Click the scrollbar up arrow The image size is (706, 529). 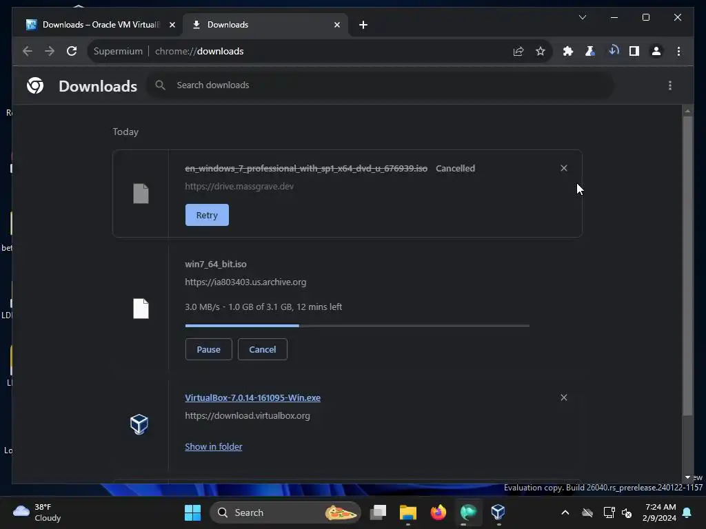(x=687, y=111)
